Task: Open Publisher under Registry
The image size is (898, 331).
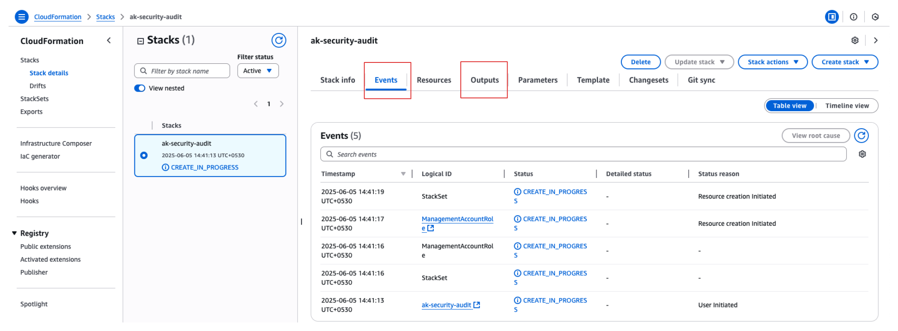Action: coord(34,272)
